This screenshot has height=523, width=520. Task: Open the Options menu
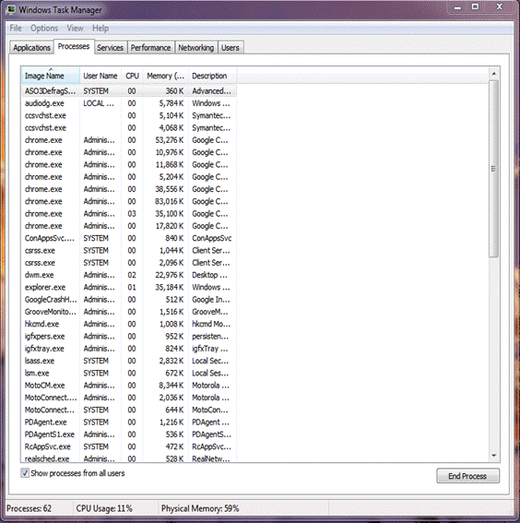(44, 29)
